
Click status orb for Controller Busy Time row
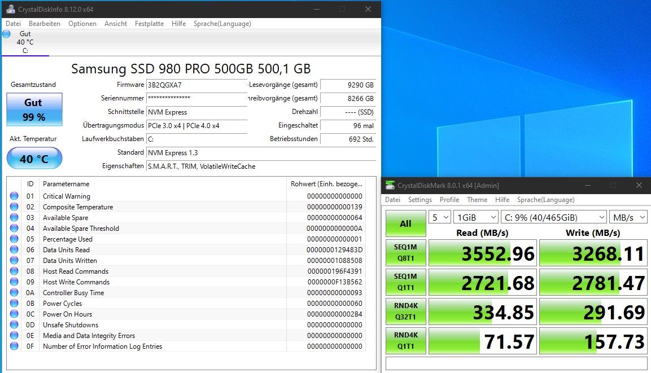click(x=14, y=292)
